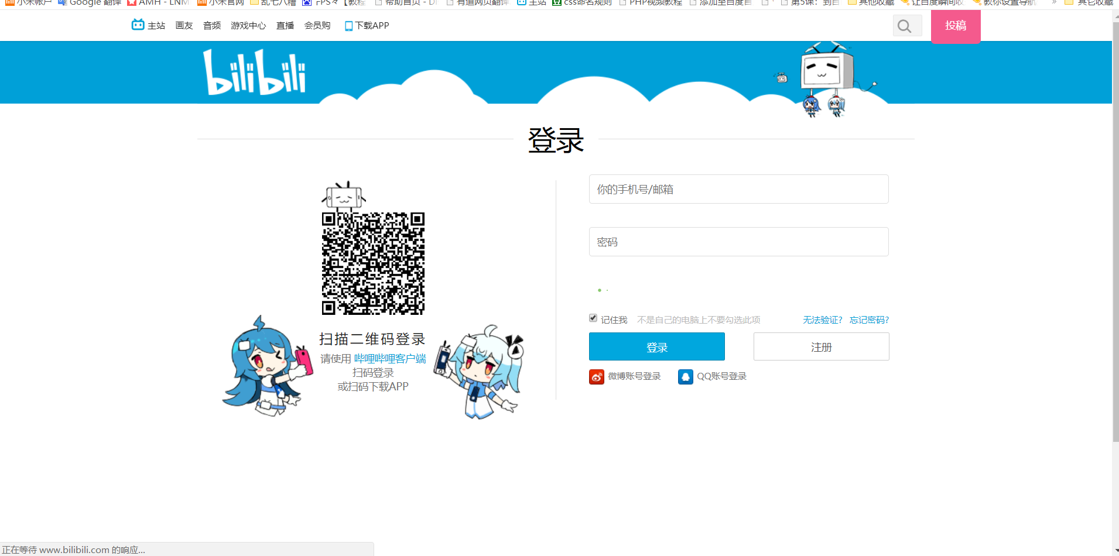Image resolution: width=1119 pixels, height=556 pixels.
Task: Open search with the magnifier icon
Action: tap(905, 26)
